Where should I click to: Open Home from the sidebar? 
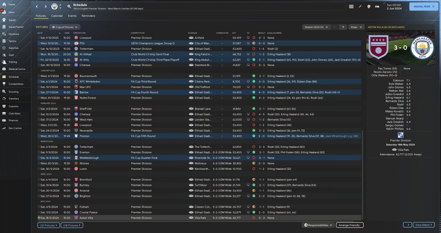coord(12,4)
